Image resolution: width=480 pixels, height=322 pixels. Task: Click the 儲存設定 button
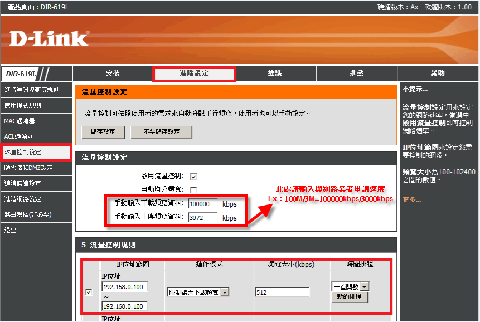103,132
